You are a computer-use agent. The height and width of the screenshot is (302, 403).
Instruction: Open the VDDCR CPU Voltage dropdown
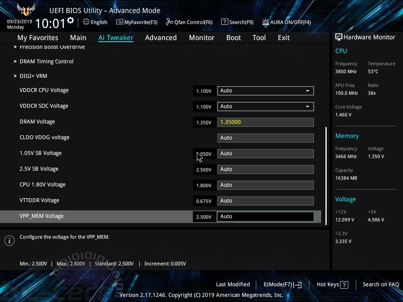(x=266, y=91)
